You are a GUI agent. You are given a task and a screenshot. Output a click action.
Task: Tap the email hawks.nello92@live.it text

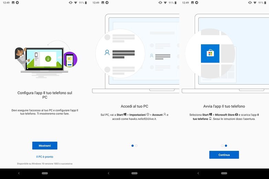coord(143,119)
